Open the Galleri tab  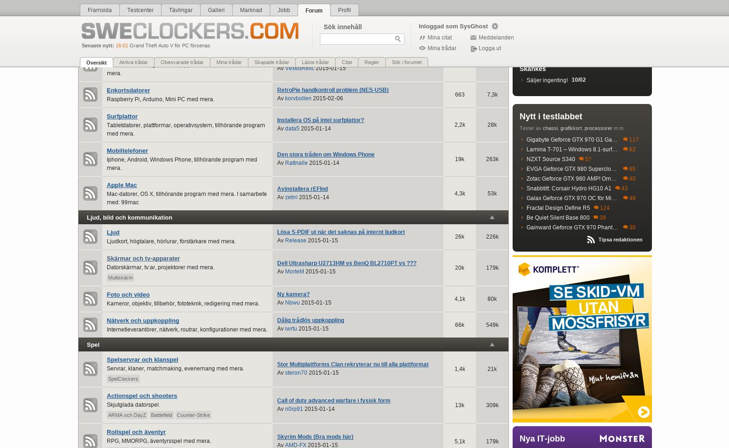(216, 10)
